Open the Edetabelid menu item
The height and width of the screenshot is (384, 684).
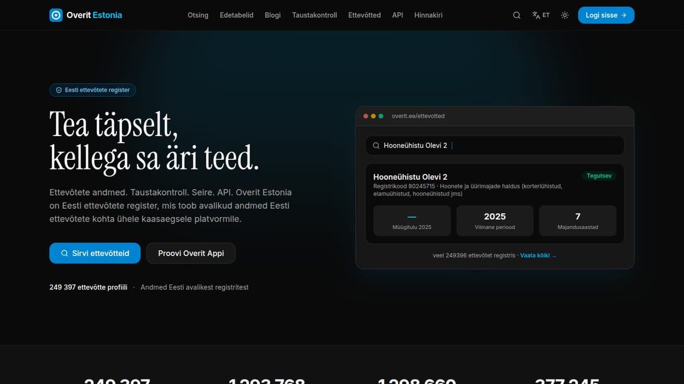point(237,15)
